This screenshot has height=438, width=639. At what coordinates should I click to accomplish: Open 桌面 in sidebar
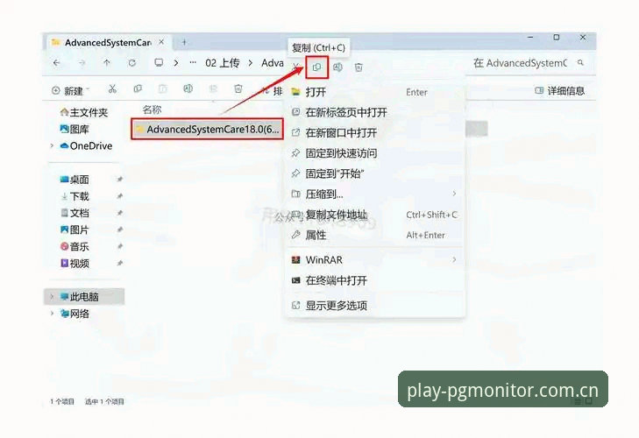75,180
